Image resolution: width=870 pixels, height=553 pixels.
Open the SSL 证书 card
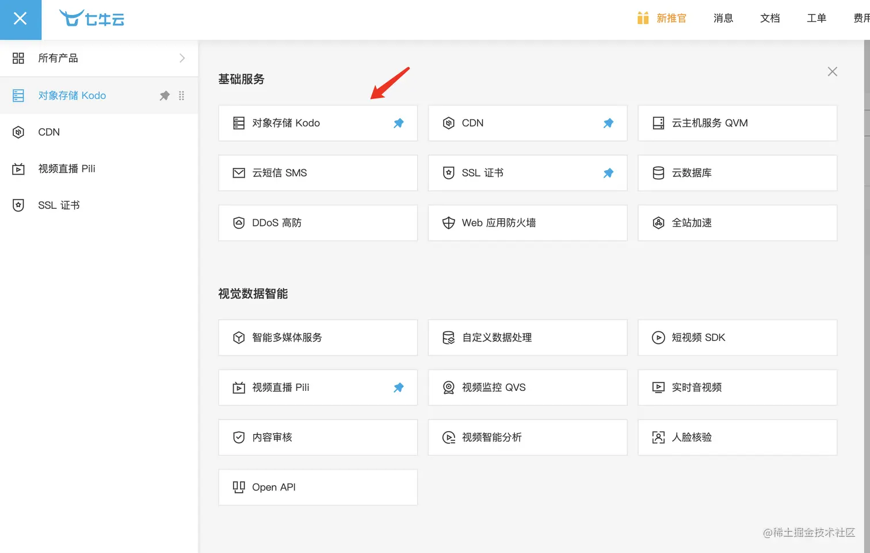528,173
